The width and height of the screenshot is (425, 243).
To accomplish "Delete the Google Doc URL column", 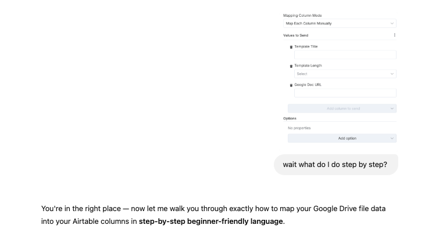I will pos(291,85).
